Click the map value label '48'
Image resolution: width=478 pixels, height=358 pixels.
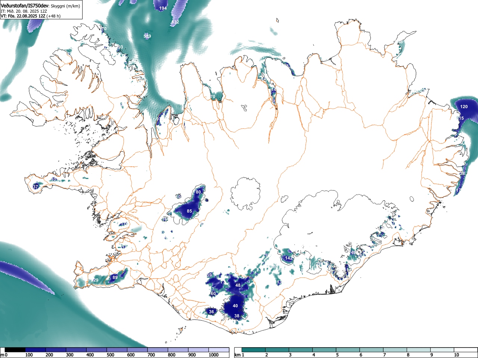238,285
